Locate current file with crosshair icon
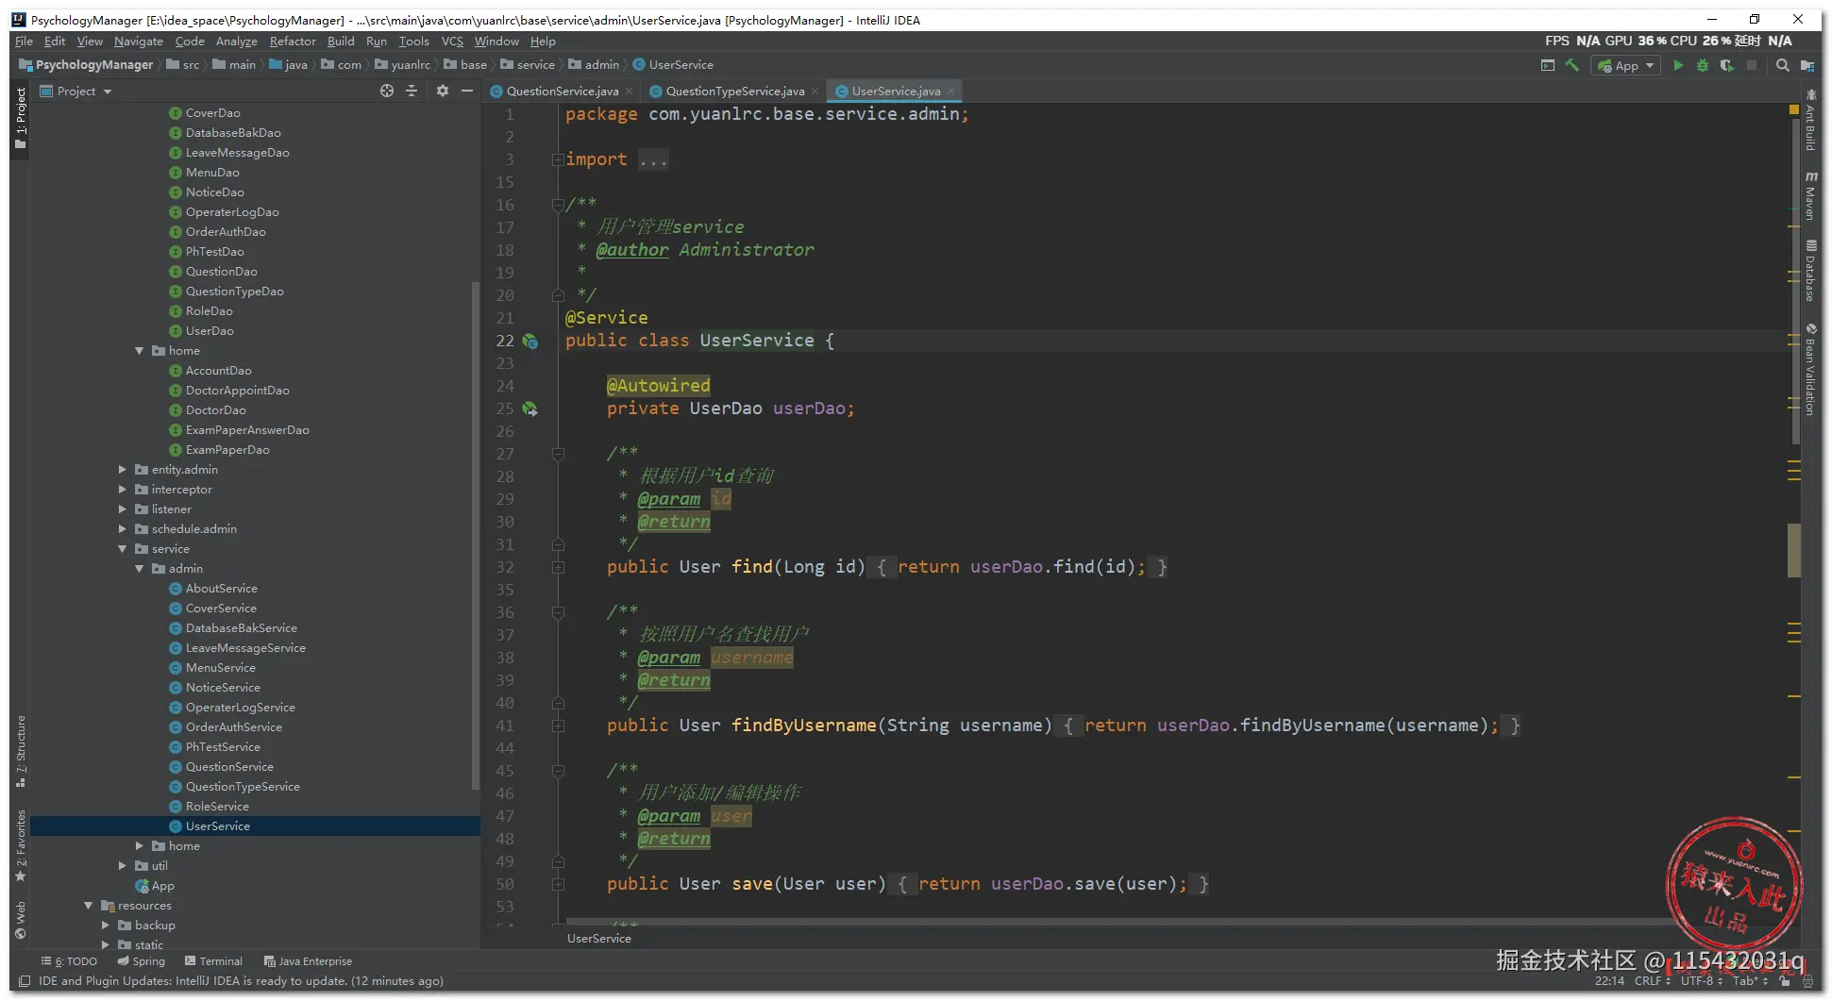Image resolution: width=1832 pixels, height=1001 pixels. 386,91
